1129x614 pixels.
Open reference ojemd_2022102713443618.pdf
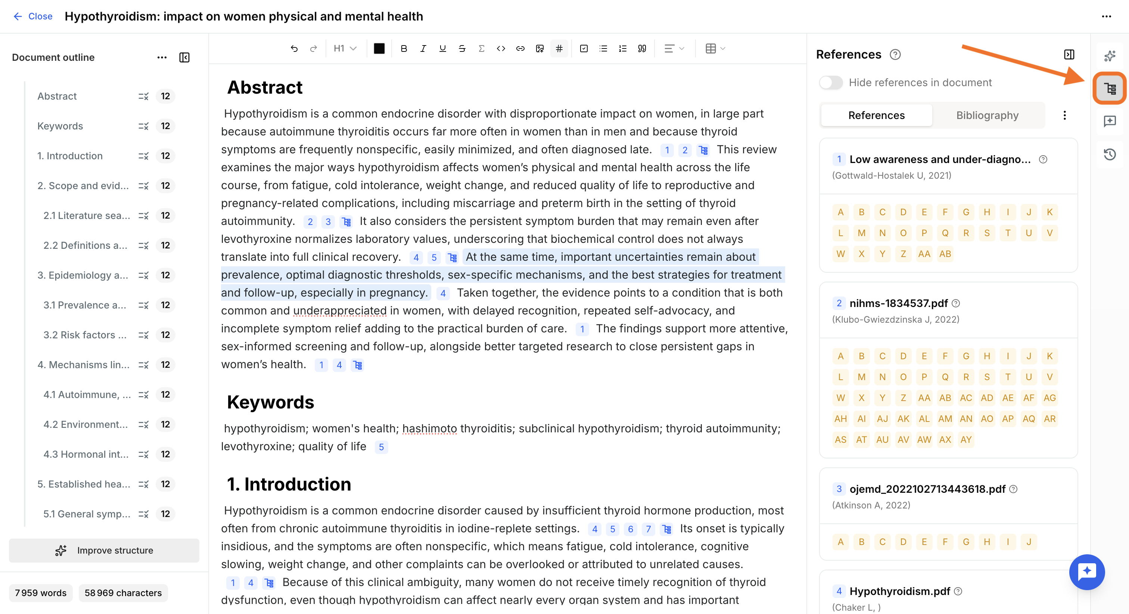[x=927, y=489]
